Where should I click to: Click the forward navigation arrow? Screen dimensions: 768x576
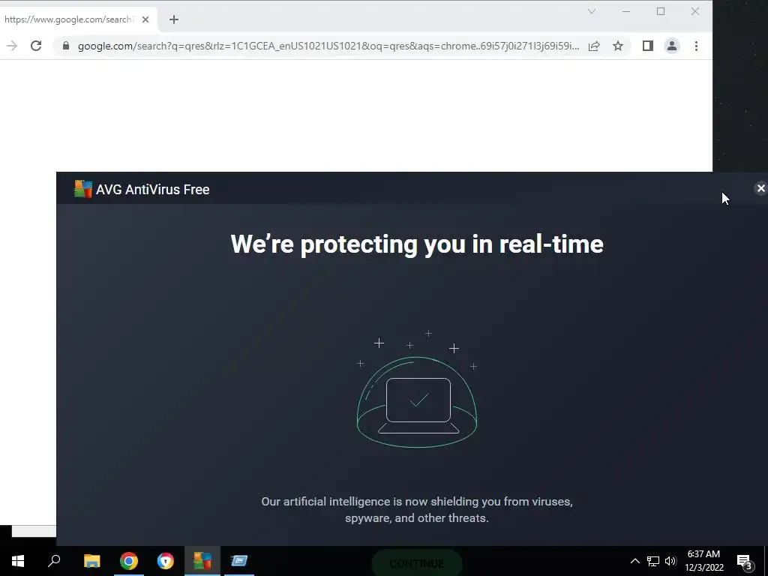(x=12, y=46)
